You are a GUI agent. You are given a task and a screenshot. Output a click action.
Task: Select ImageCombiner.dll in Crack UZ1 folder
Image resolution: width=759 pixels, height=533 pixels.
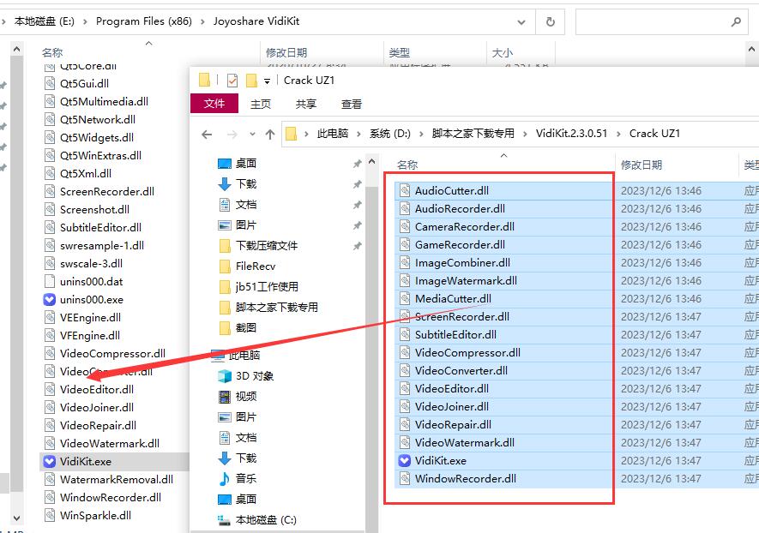504,262
